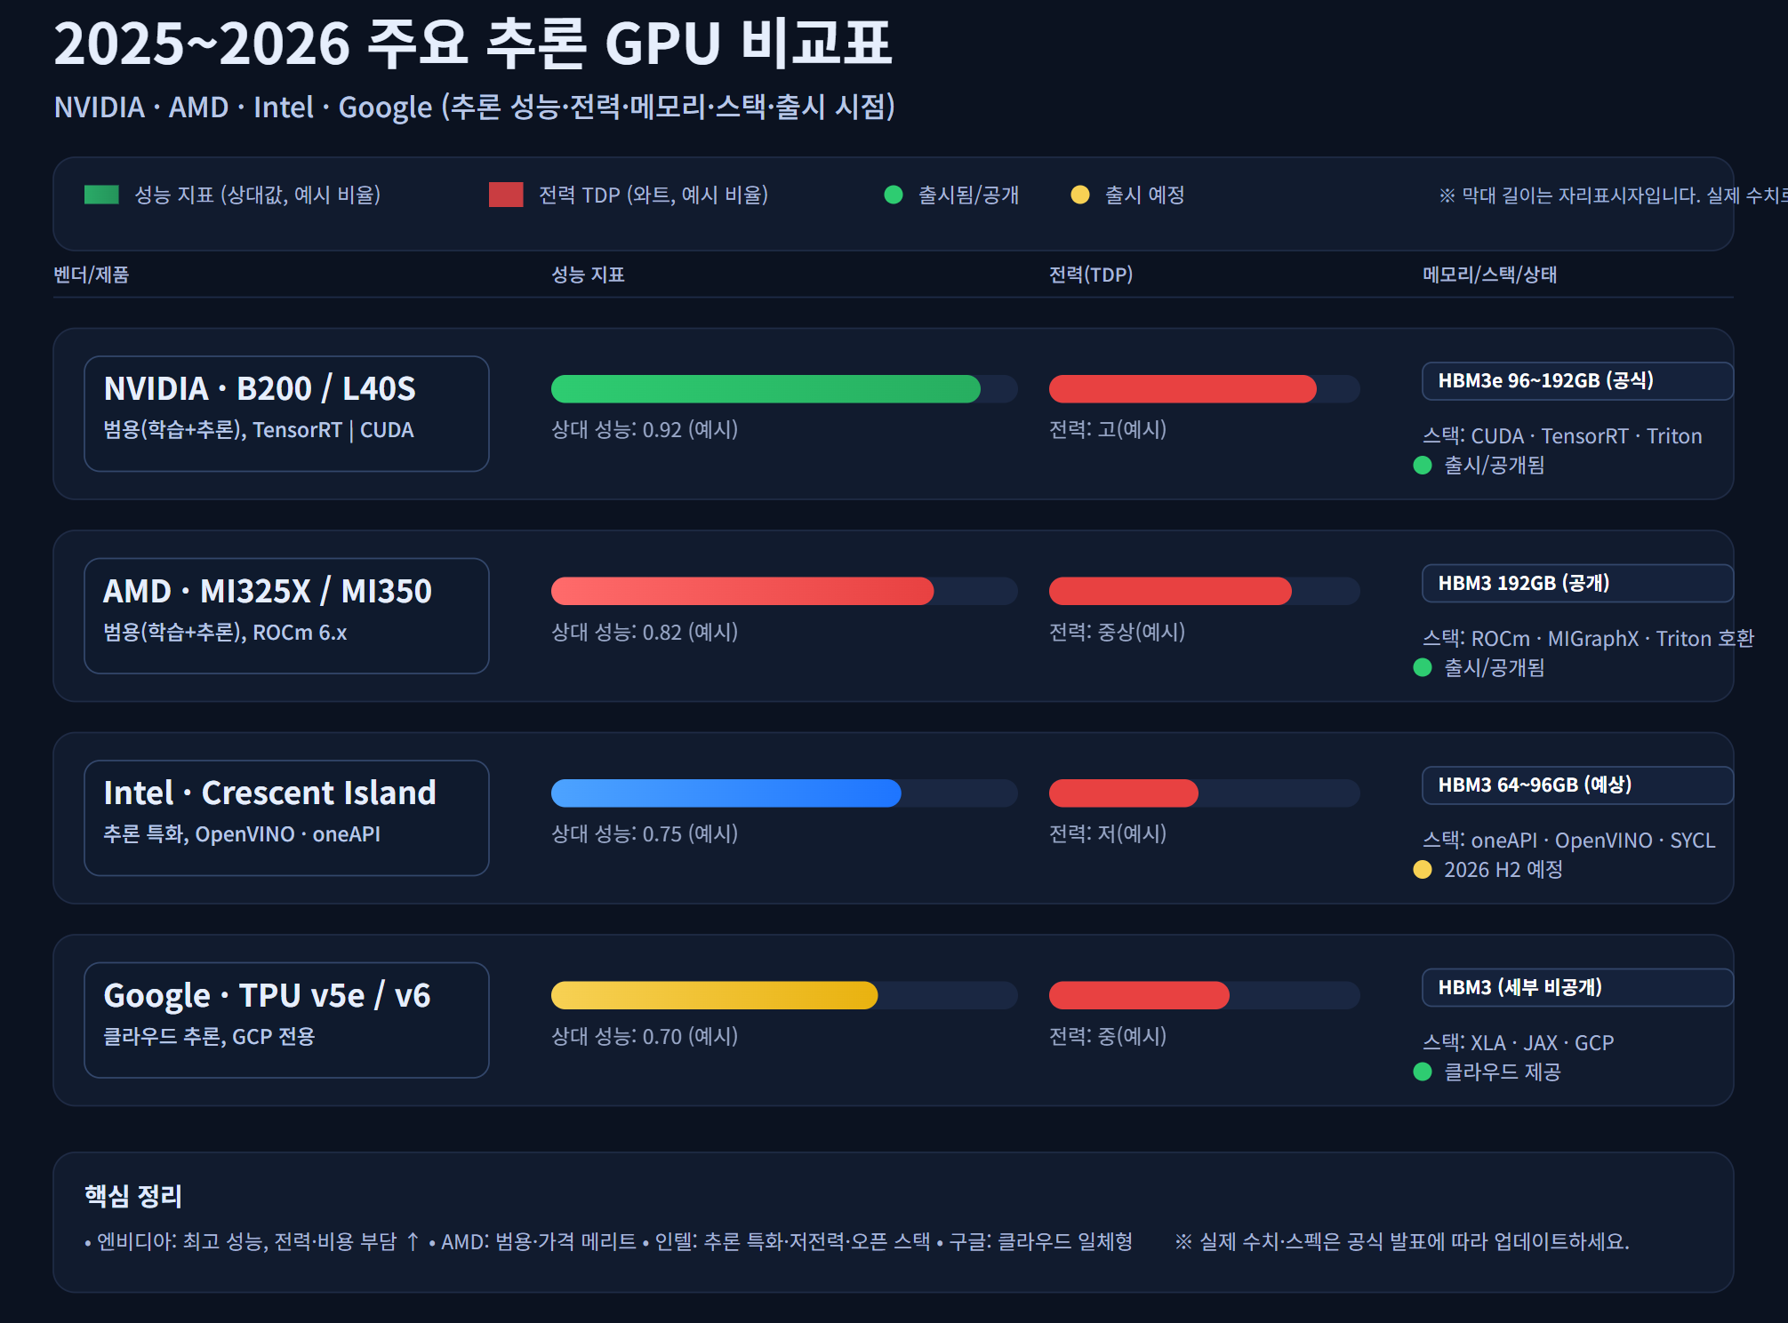The height and width of the screenshot is (1323, 1788).
Task: Select the 성능 지표 column header
Action: (588, 275)
